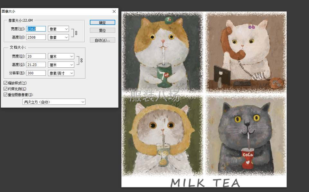Click the resolution field showing 300
Image resolution: width=309 pixels, height=192 pixels.
tap(36, 73)
